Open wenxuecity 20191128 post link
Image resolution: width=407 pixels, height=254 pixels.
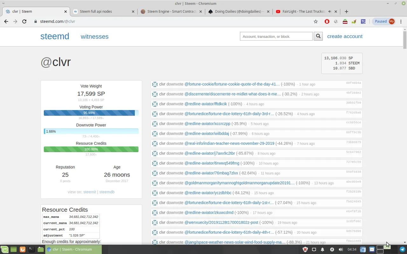coord(221,222)
